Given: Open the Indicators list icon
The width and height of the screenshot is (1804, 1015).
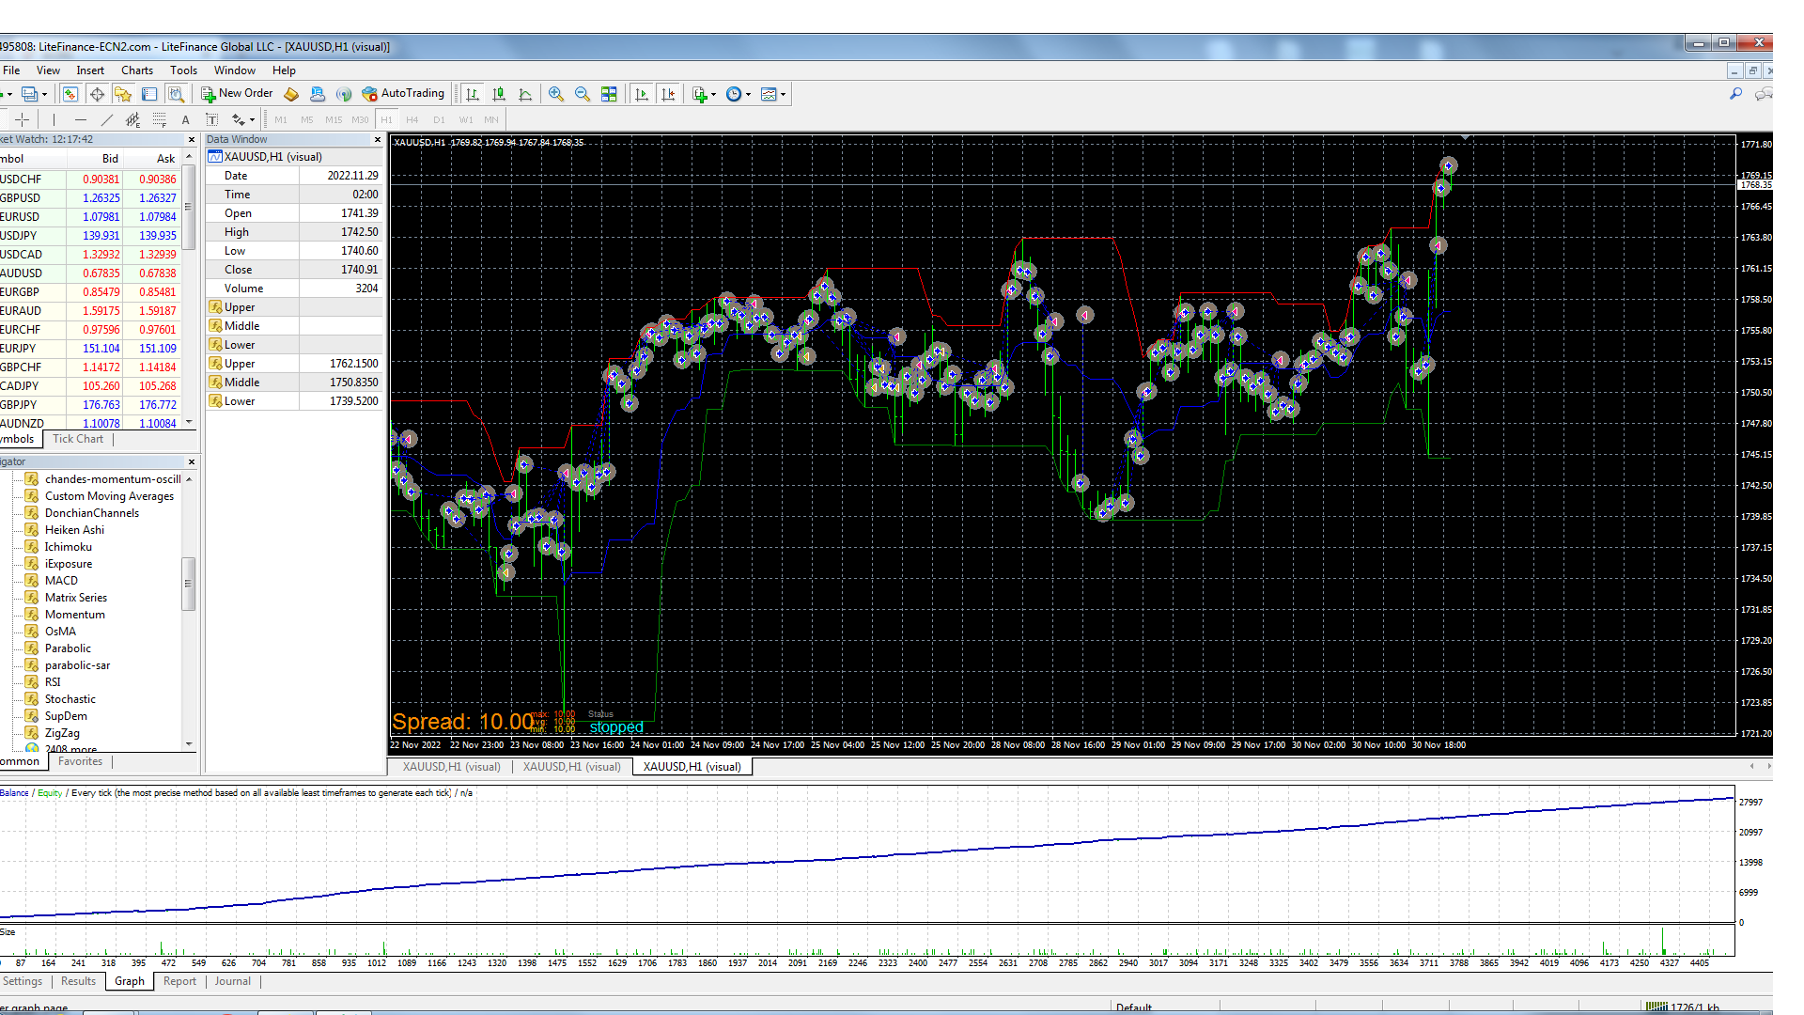Looking at the screenshot, I should pyautogui.click(x=699, y=94).
